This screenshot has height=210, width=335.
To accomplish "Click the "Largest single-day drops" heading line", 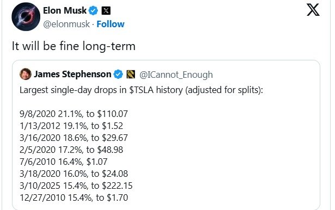I will point(141,90).
